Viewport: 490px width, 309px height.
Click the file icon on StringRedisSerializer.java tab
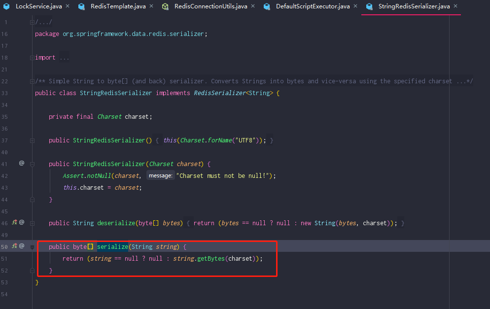(x=370, y=6)
